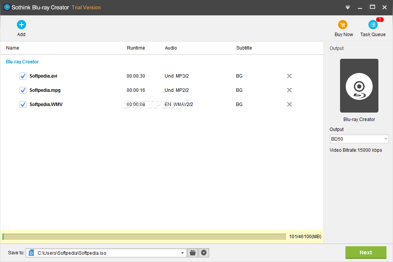Click the Blu-ray Creator group title
This screenshot has height=262, width=393.
(22, 62)
